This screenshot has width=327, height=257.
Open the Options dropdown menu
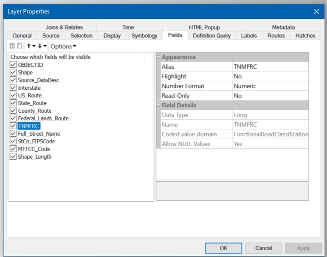click(x=63, y=46)
